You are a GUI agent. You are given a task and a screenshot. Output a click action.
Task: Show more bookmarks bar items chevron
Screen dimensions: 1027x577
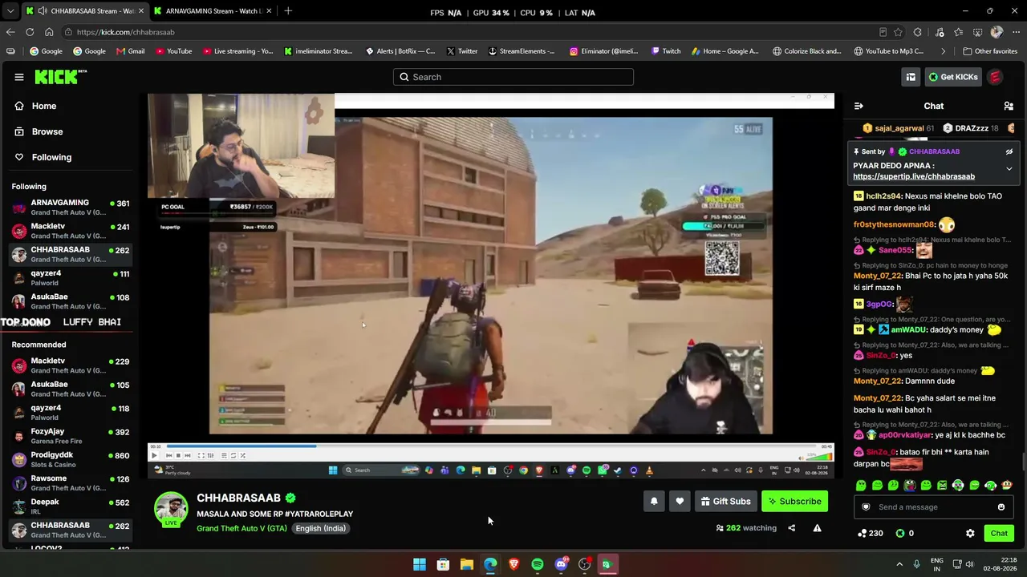[944, 51]
